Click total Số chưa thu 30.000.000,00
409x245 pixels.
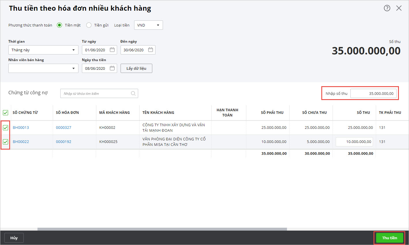click(x=317, y=153)
